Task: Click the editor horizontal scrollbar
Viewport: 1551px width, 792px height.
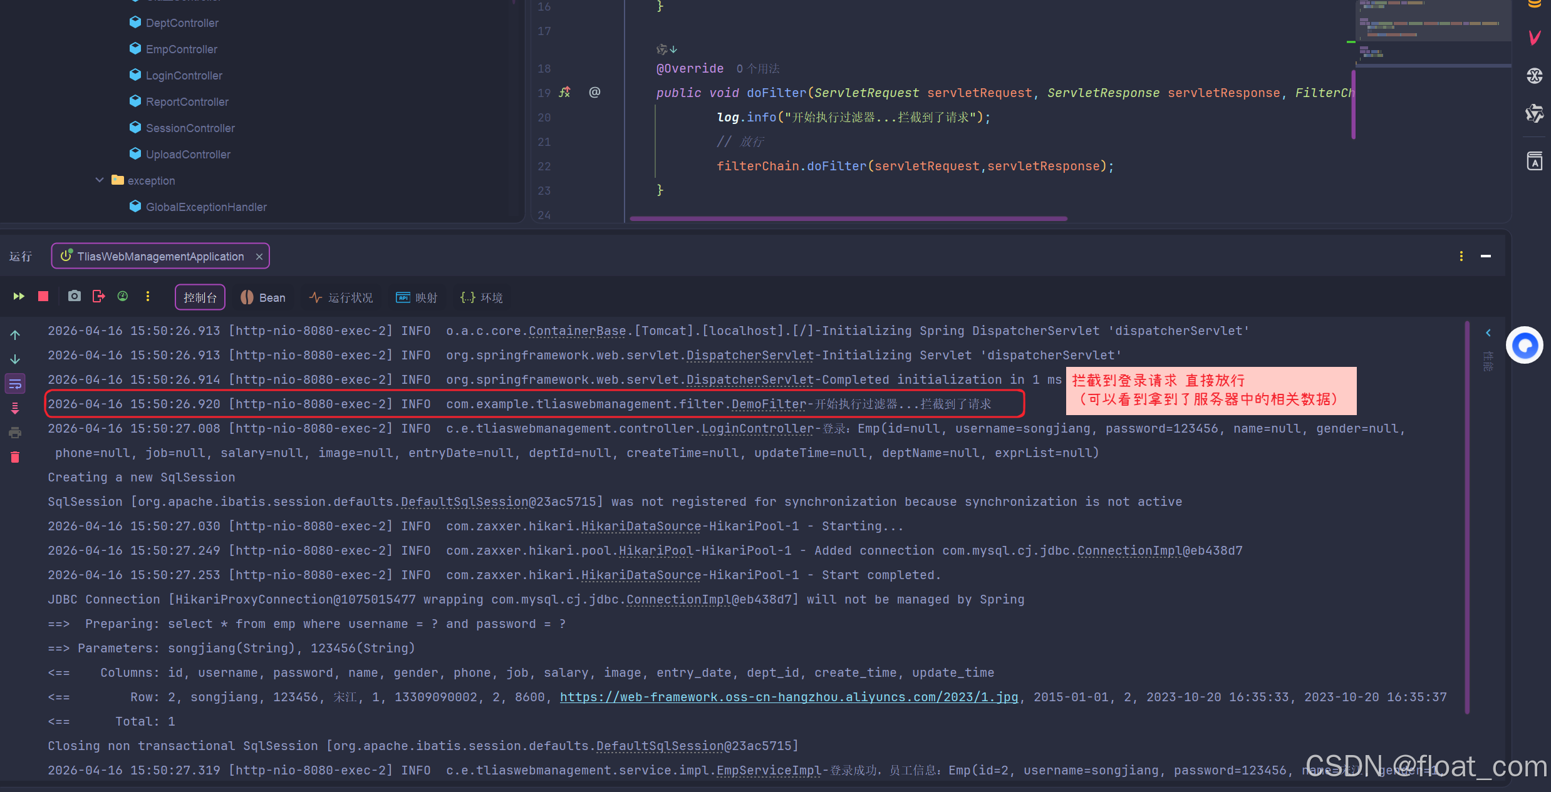Action: click(848, 219)
